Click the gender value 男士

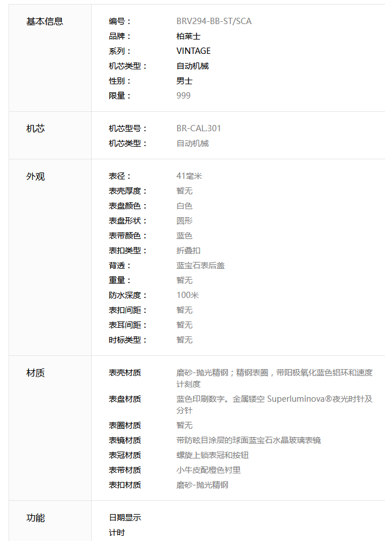(x=184, y=81)
